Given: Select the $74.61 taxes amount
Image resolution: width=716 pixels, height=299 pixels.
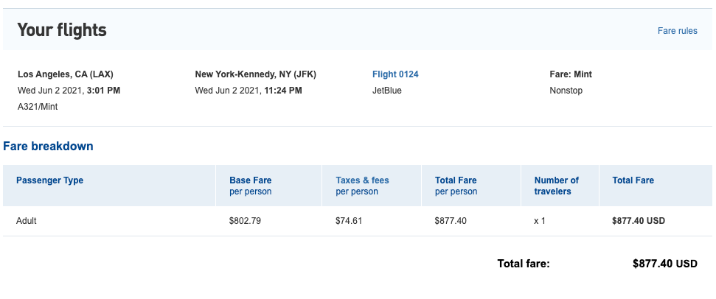Looking at the screenshot, I should [x=349, y=220].
